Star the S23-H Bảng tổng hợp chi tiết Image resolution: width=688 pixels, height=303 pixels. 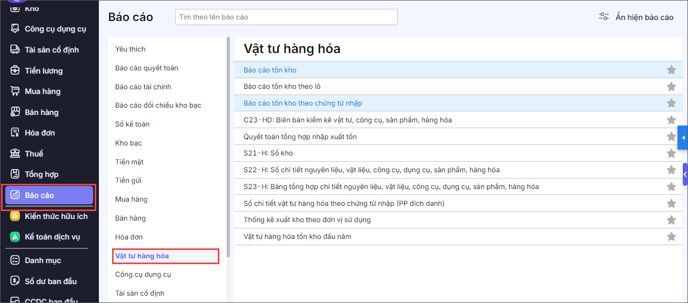tap(671, 186)
